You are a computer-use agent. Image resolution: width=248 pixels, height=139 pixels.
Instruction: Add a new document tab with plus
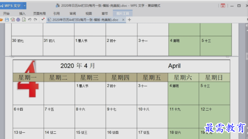point(129,20)
